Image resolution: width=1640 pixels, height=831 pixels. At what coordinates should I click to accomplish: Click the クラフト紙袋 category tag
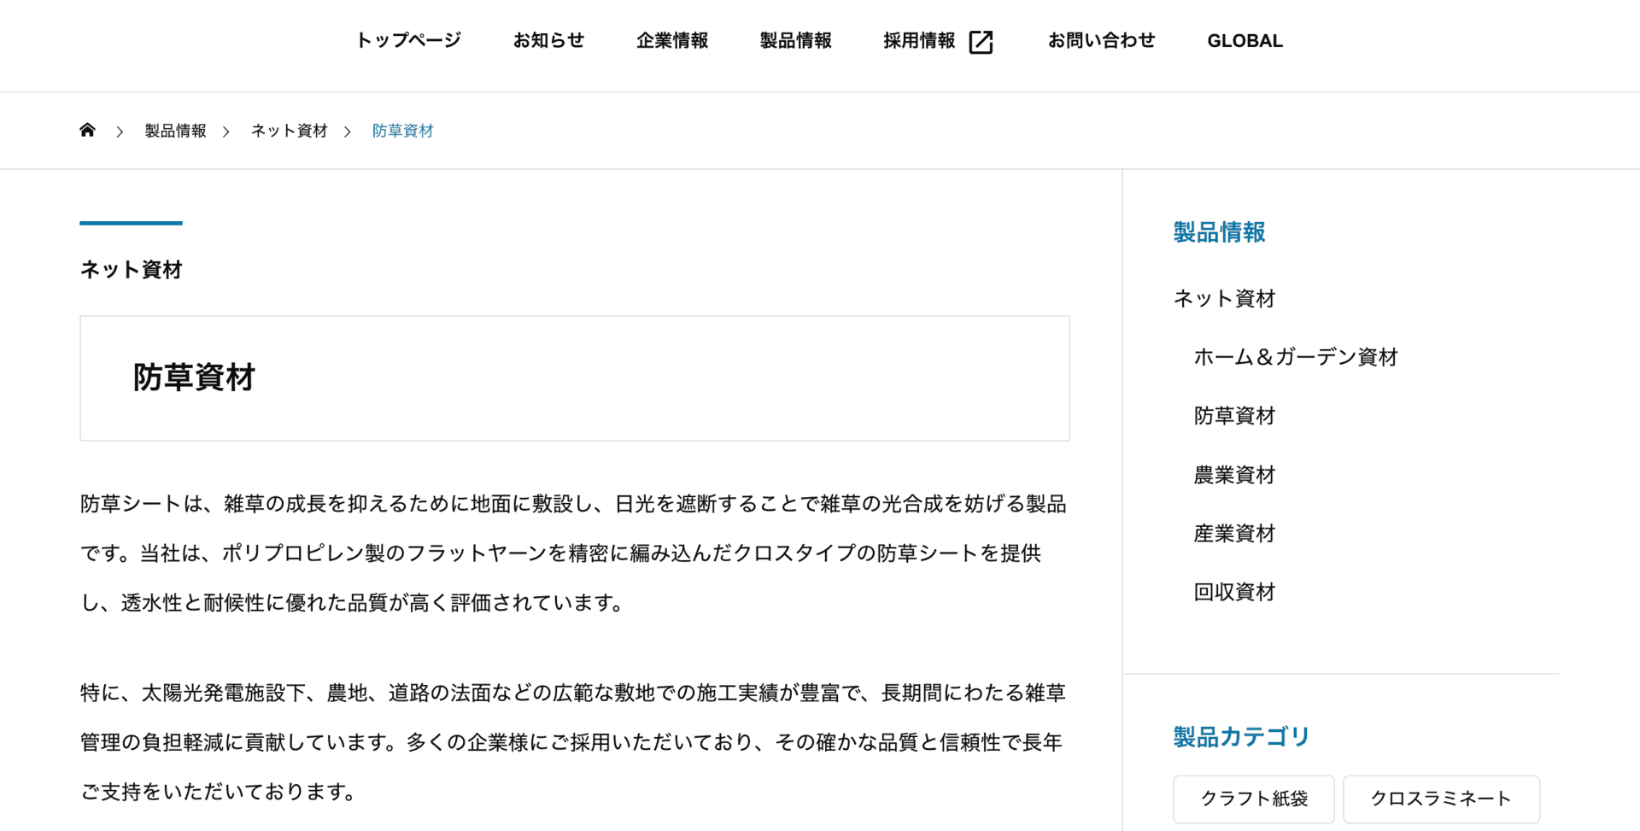1254,799
